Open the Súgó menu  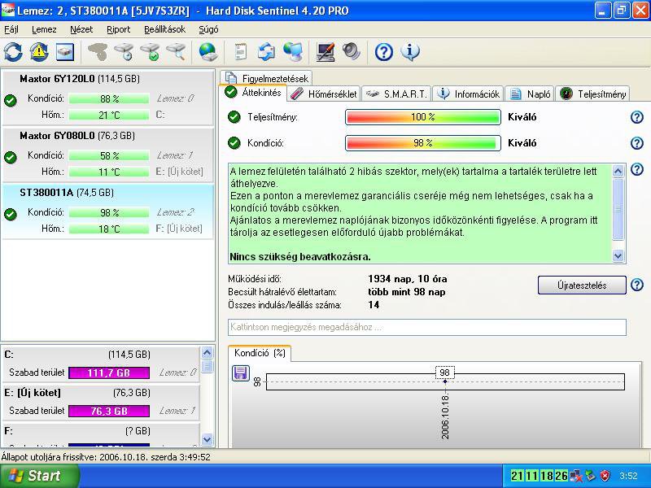tap(208, 29)
